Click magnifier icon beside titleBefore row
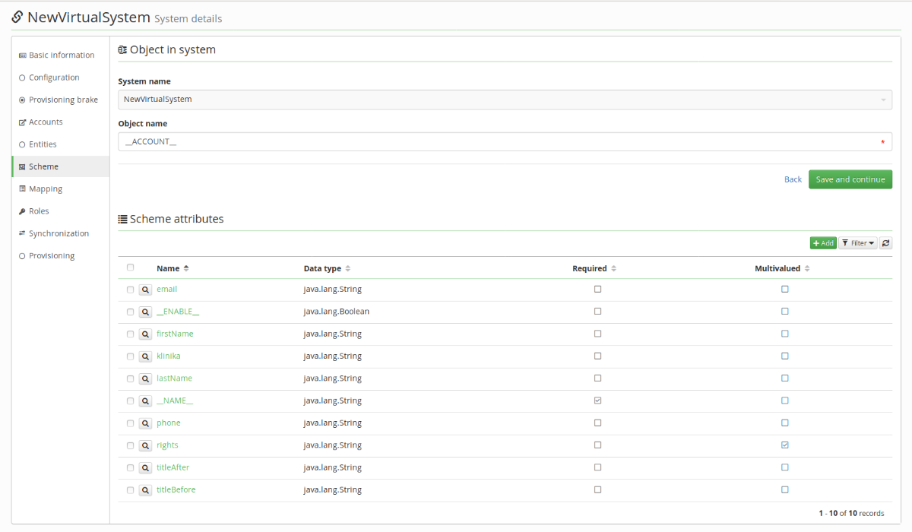Viewport: 912px width, 532px height. (145, 490)
